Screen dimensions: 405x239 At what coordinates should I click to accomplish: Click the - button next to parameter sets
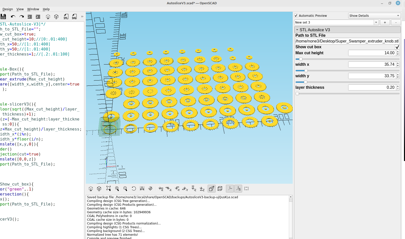396,22
